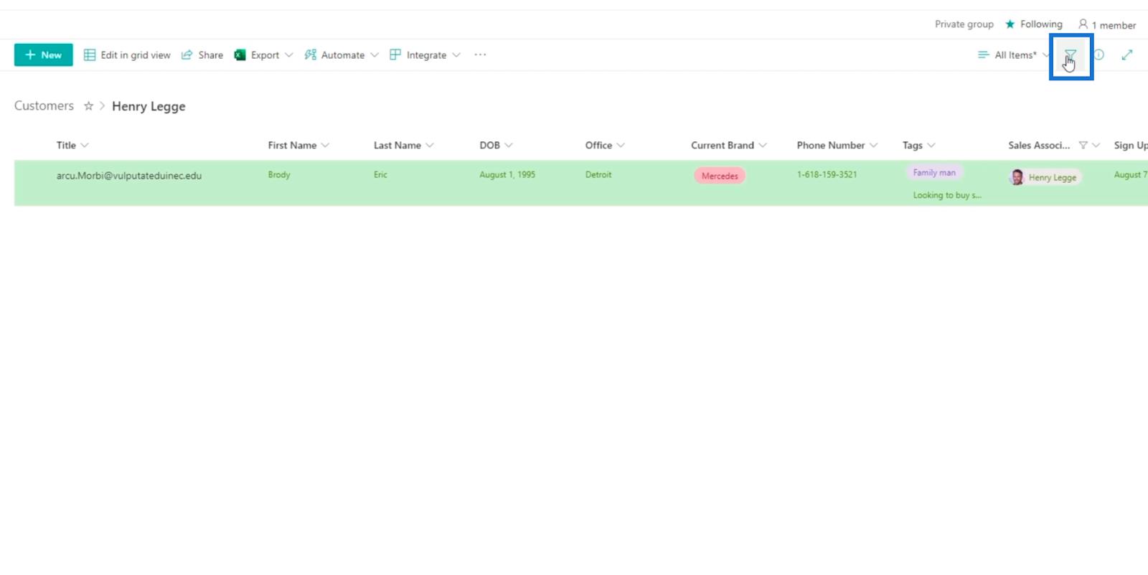This screenshot has width=1148, height=575.
Task: Toggle the favorite star next to Customers
Action: [88, 106]
